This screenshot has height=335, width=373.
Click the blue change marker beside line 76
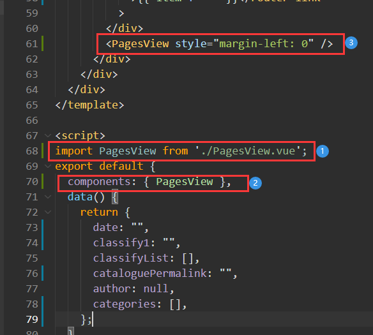43,273
